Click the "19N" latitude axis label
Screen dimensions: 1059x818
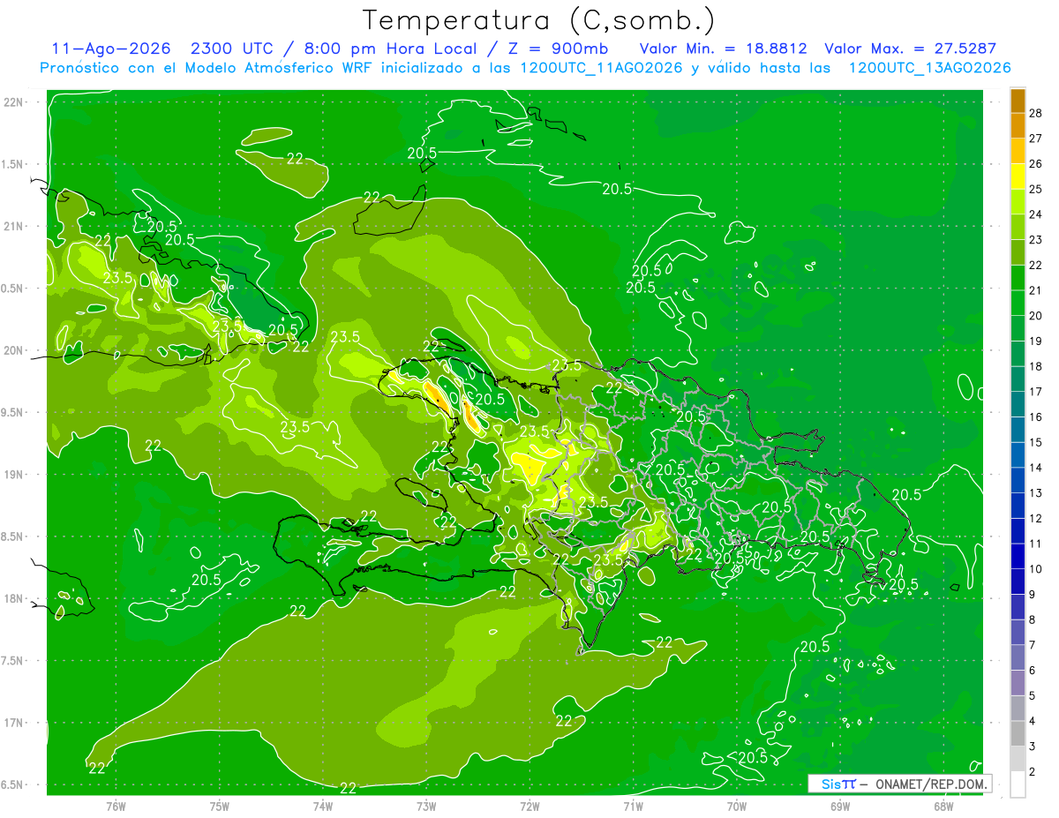pyautogui.click(x=13, y=475)
